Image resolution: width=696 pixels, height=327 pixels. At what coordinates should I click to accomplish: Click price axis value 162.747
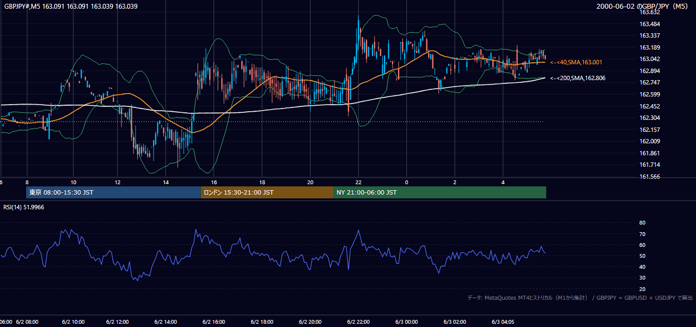(649, 82)
